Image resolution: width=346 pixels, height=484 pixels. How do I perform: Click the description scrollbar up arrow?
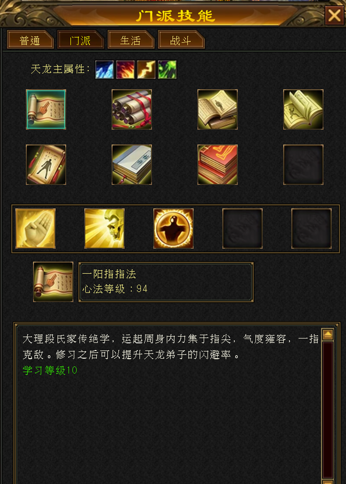click(x=328, y=334)
